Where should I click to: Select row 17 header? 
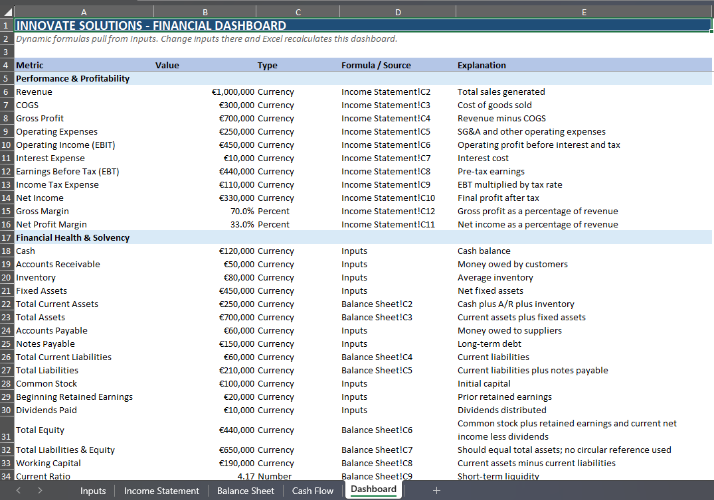pos(7,237)
